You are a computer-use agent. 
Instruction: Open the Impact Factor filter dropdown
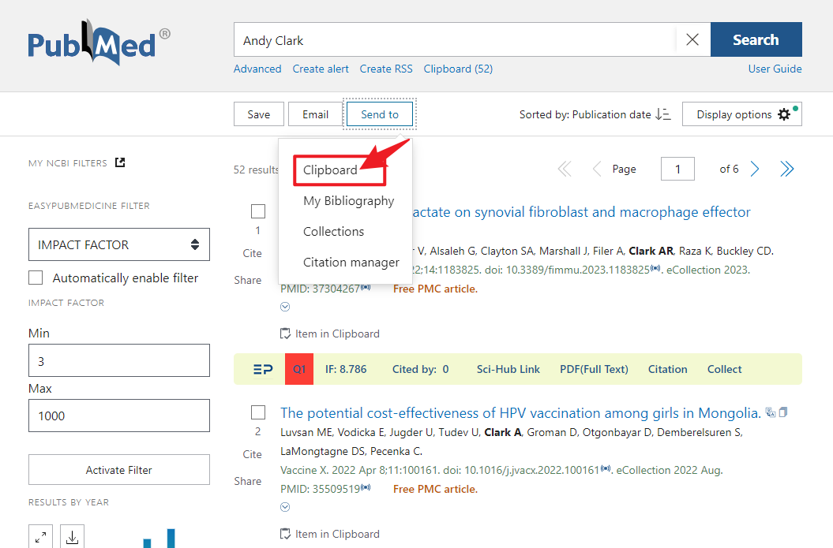point(118,244)
